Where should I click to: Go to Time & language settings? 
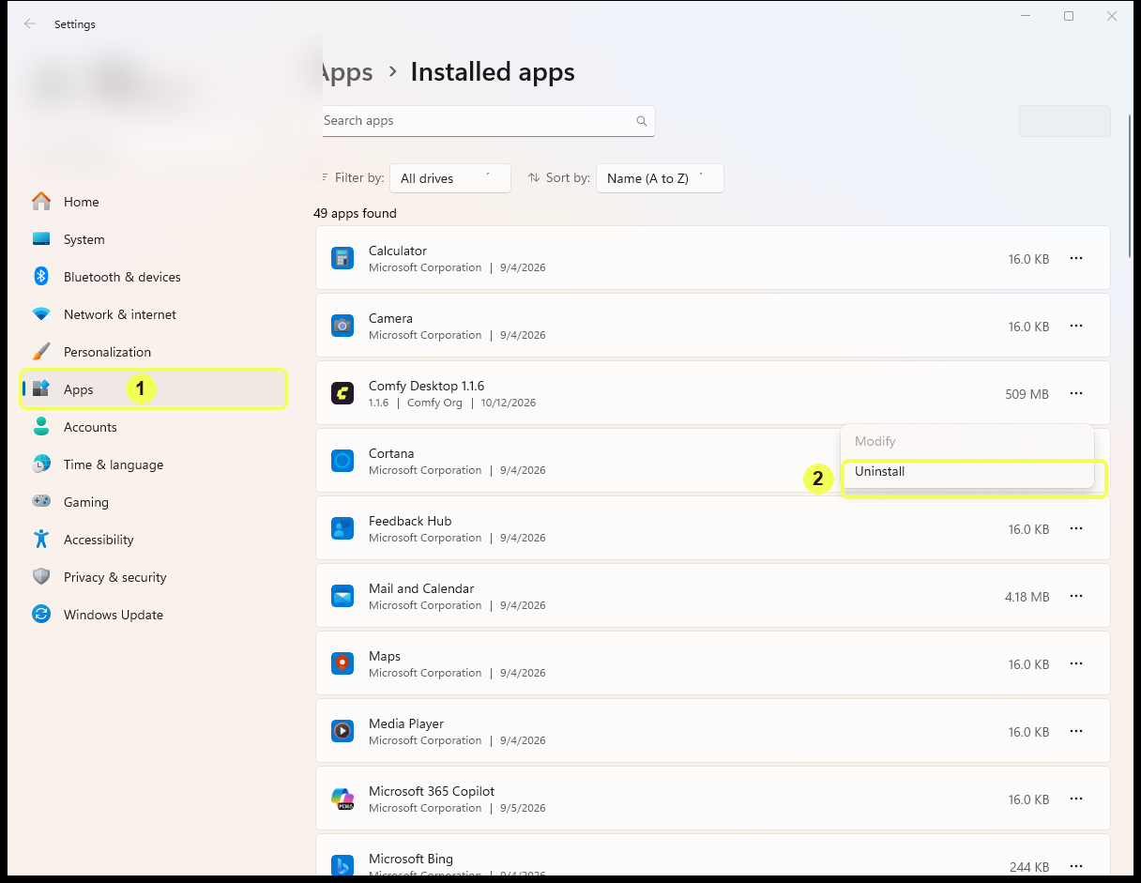click(x=153, y=464)
